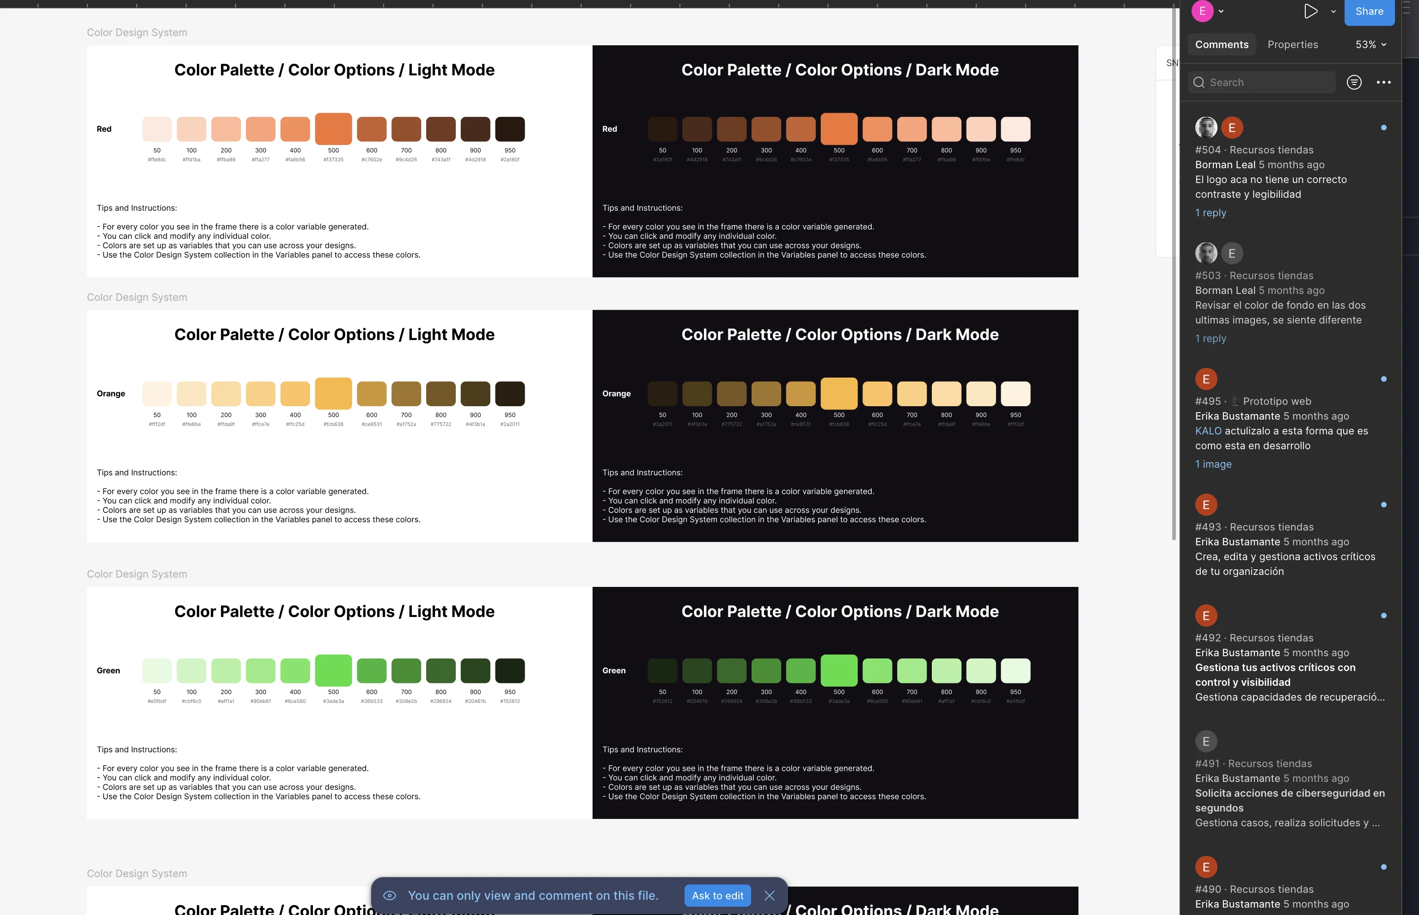Select Orange 500 swatch in Light Mode
Viewport: 1419px width, 915px height.
click(333, 393)
